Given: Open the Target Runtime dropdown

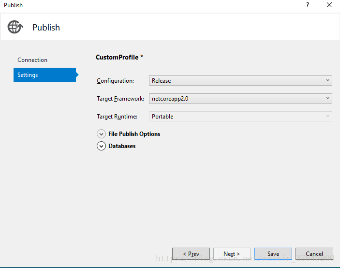Looking at the screenshot, I should tap(327, 117).
